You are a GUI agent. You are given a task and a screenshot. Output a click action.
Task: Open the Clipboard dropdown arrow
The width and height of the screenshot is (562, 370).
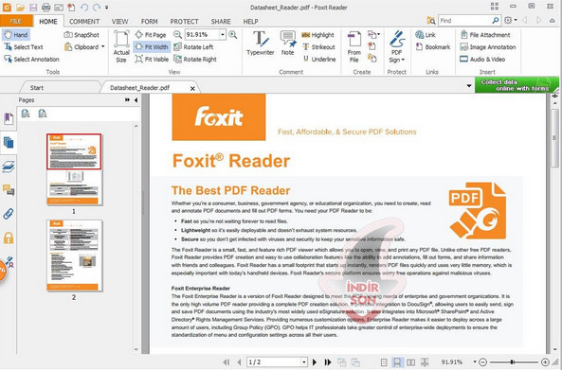click(103, 47)
